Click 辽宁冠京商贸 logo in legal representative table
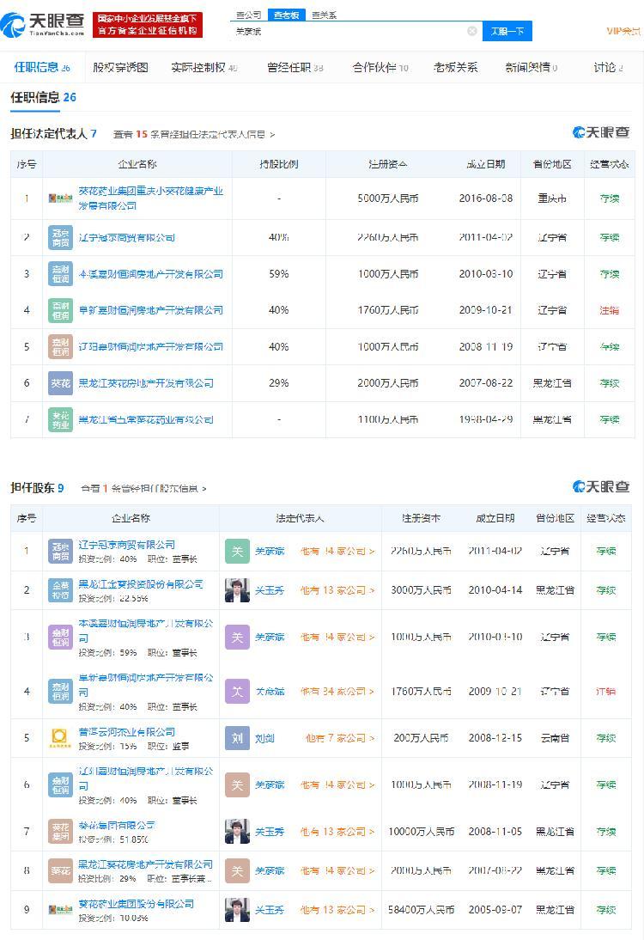 tap(60, 237)
